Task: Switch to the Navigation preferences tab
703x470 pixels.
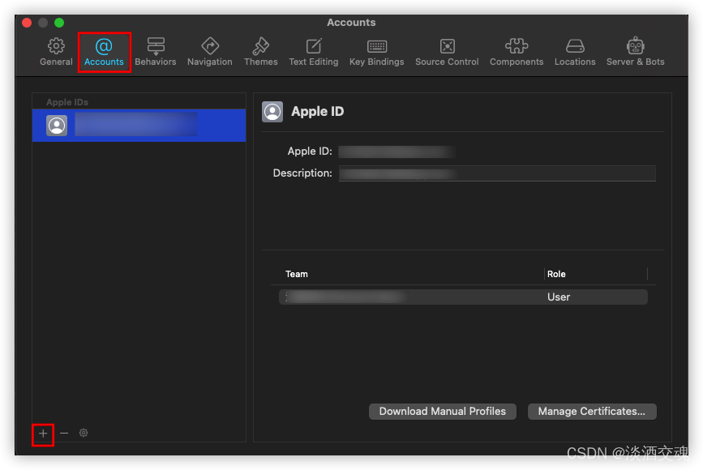Action: (x=210, y=52)
